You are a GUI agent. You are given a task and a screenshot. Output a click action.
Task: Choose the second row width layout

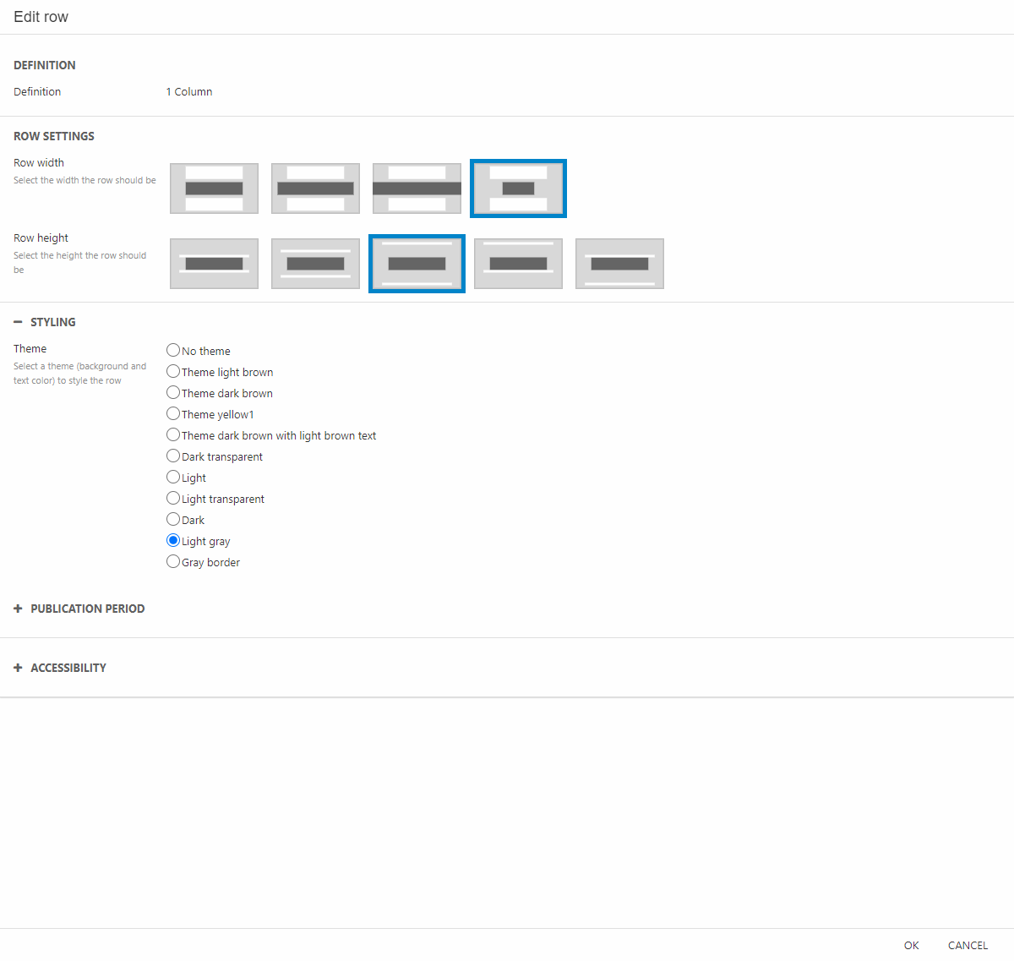point(315,188)
